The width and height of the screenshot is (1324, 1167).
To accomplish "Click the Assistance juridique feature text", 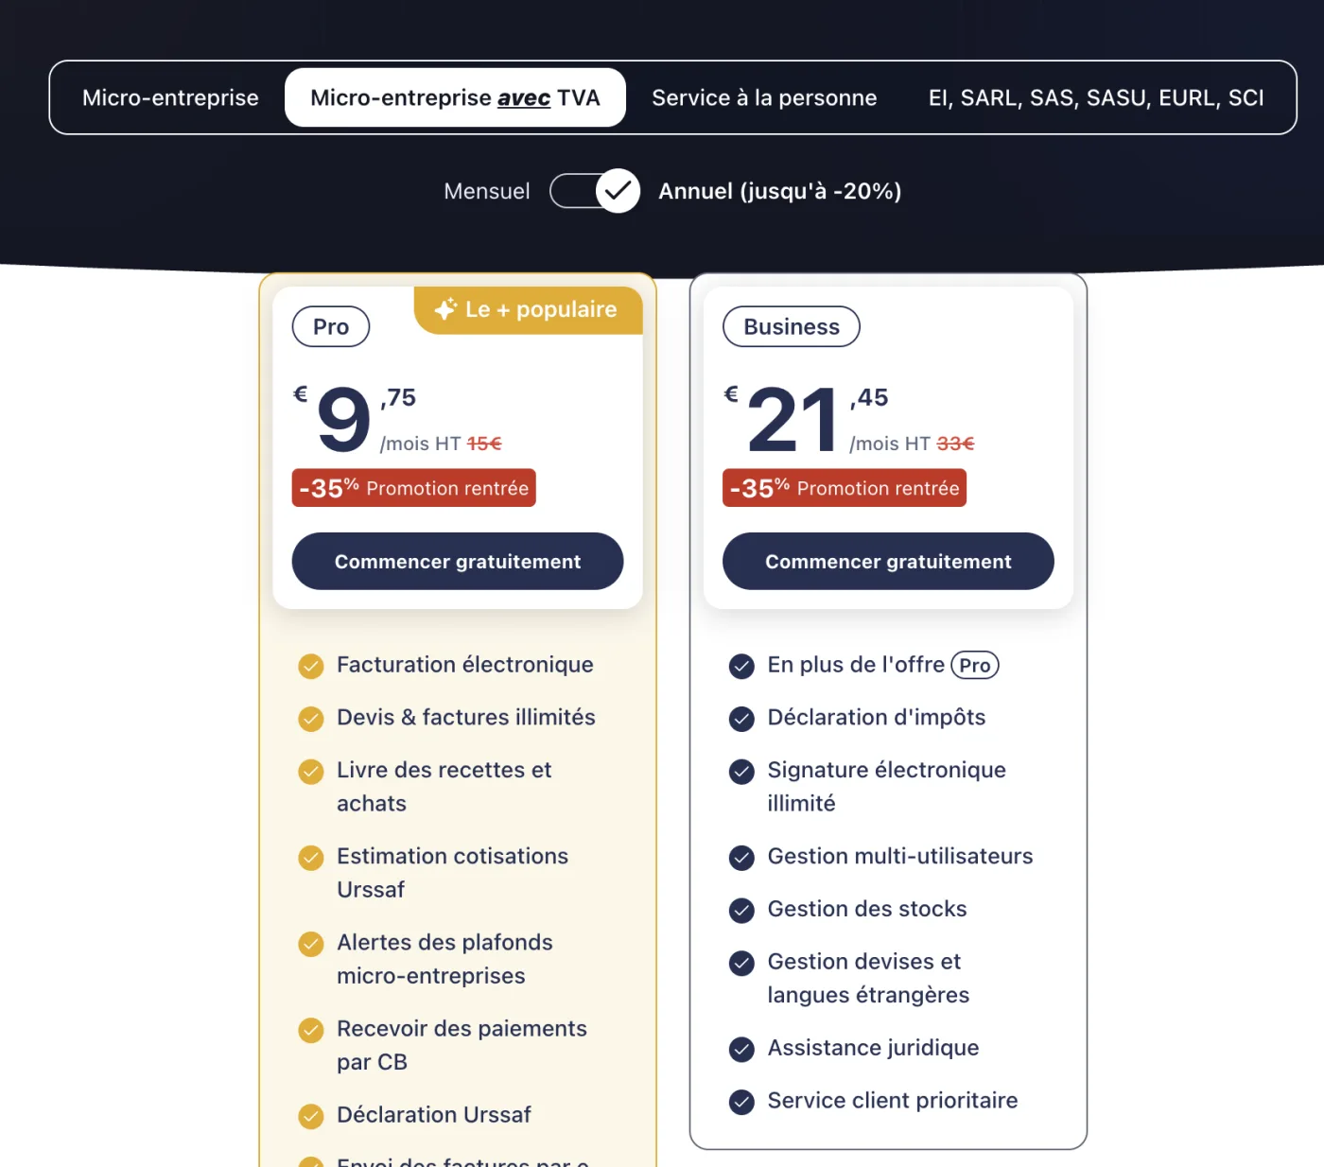I will 873,1048.
